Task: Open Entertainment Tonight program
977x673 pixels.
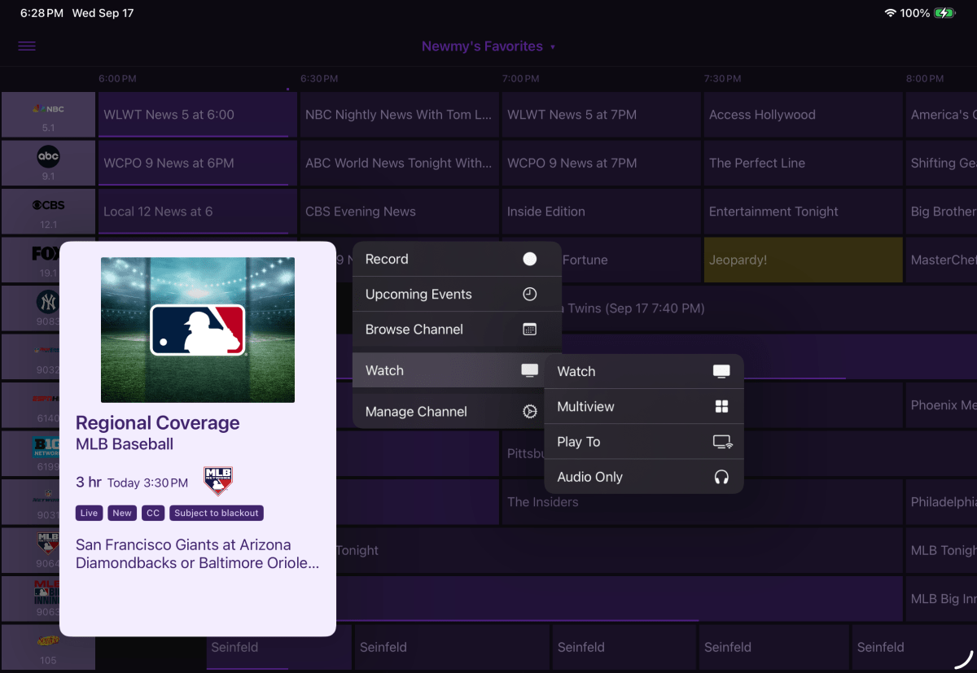Action: coord(803,212)
